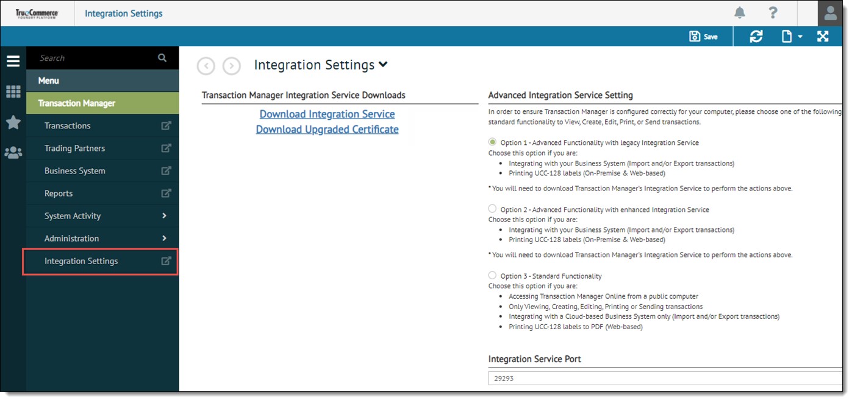The width and height of the screenshot is (852, 401).
Task: Select Option 1 legacy Integration Service radio
Action: (493, 142)
